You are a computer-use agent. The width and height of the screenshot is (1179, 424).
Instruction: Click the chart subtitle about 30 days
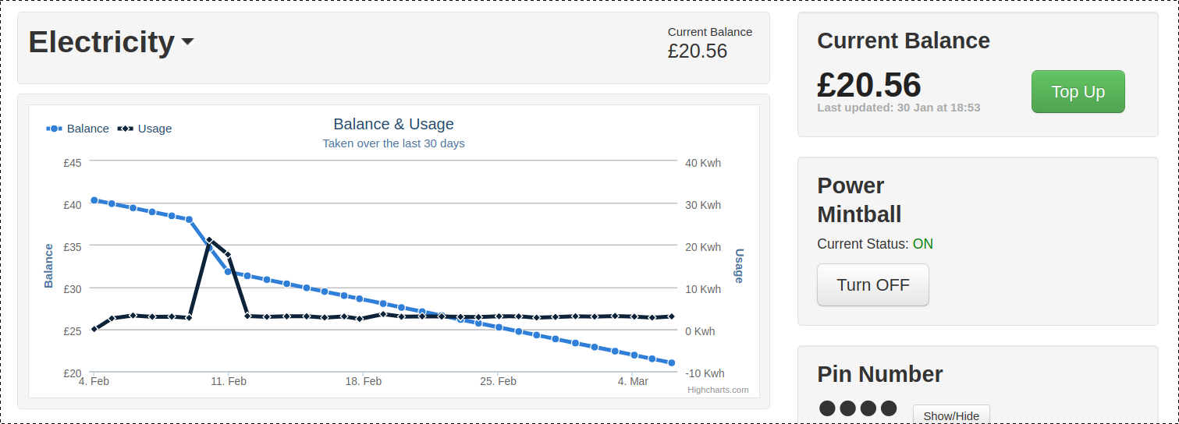pyautogui.click(x=393, y=143)
